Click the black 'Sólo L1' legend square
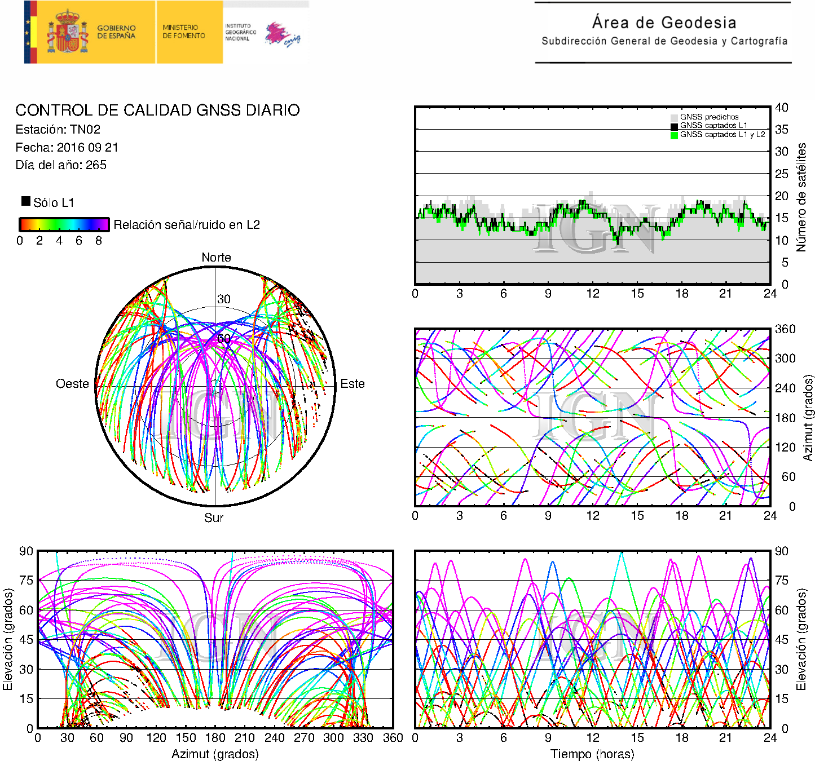815x761 pixels. pyautogui.click(x=26, y=201)
